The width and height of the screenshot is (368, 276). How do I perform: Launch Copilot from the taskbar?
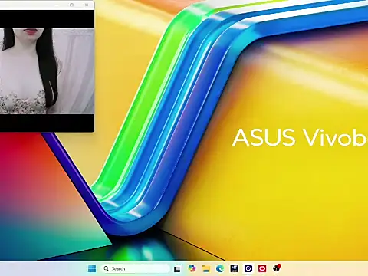(192, 268)
